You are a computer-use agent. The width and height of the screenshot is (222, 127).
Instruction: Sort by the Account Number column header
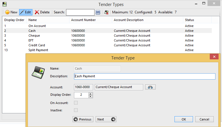point(83,20)
